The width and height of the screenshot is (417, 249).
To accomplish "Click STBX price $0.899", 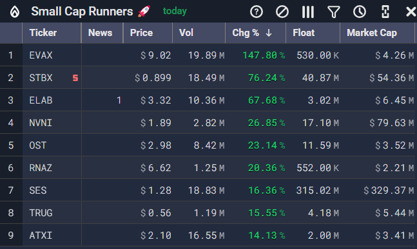I will click(x=153, y=78).
